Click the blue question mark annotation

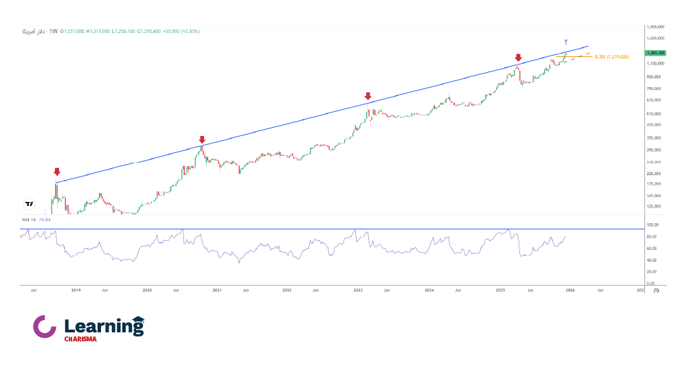click(x=565, y=43)
